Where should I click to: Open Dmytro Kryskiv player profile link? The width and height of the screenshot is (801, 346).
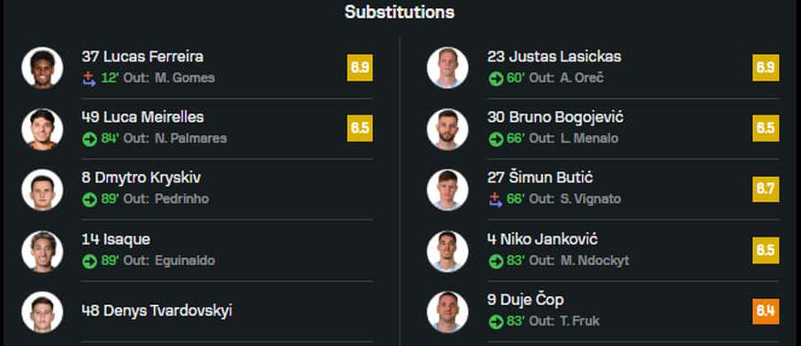141,178
